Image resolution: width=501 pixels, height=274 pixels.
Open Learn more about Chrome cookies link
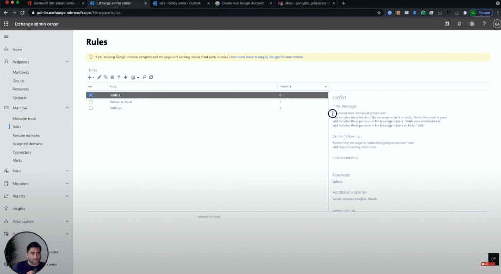pos(266,57)
